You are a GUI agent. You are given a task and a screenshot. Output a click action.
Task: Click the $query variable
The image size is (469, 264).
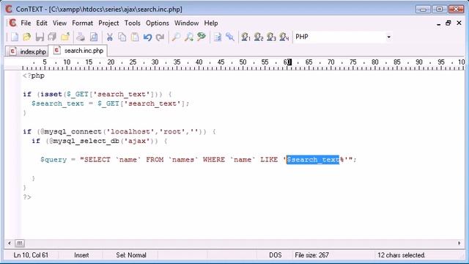tap(53, 160)
